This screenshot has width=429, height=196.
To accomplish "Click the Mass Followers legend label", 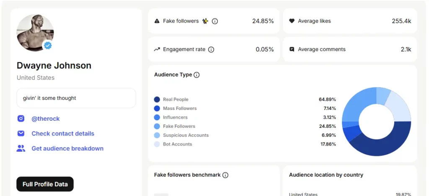I will [180, 108].
